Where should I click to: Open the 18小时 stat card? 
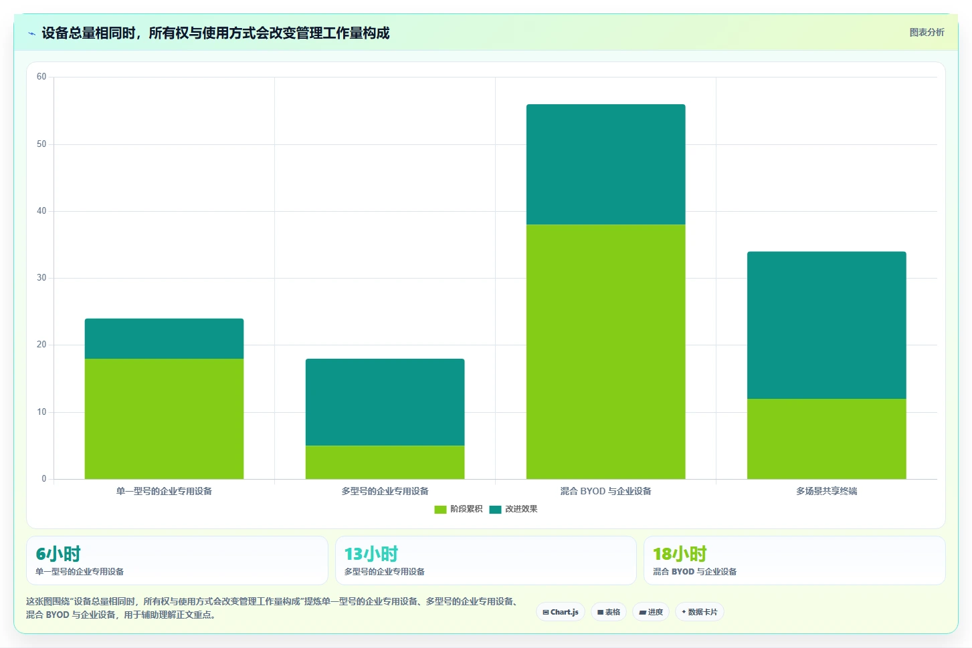click(794, 560)
